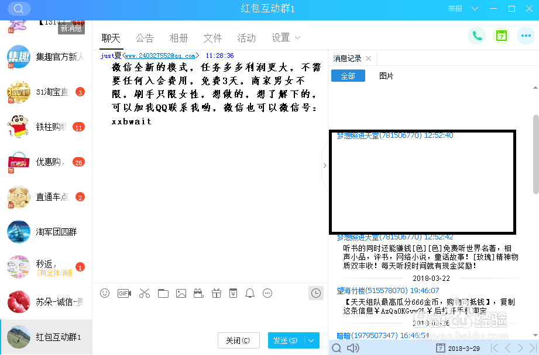Jump to first page of message history
Viewport: 539px width, 355px height.
coord(495,348)
